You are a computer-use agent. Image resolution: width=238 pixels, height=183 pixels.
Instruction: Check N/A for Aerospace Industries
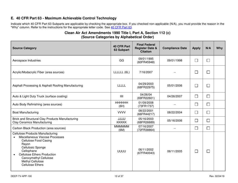click(208, 60)
